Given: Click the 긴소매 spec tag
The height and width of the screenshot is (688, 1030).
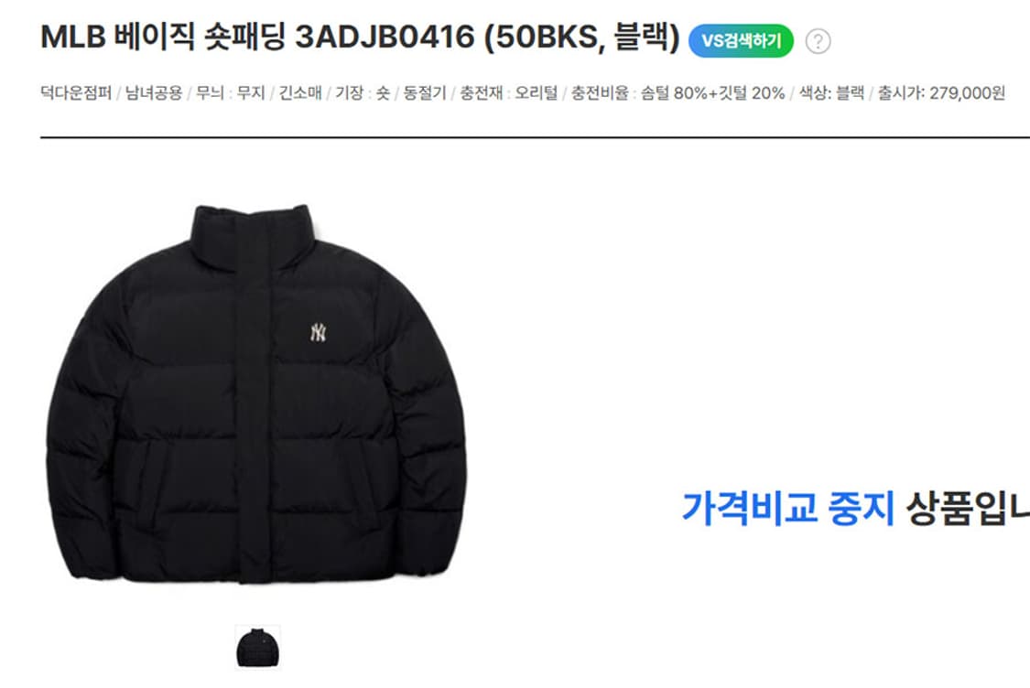Looking at the screenshot, I should point(300,93).
